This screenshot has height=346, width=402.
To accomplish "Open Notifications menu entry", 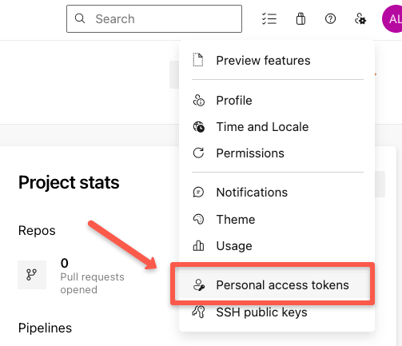I will pyautogui.click(x=277, y=193).
